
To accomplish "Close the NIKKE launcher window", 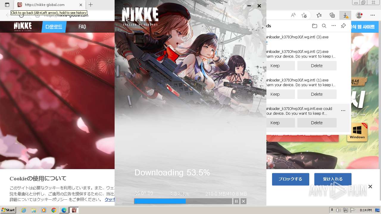I will pyautogui.click(x=259, y=6).
